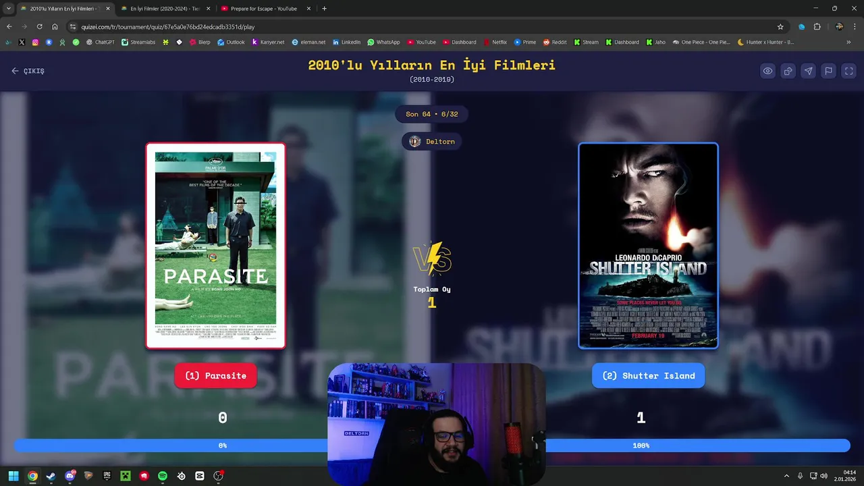
Task: Open the Jaho bookmark
Action: (655, 42)
